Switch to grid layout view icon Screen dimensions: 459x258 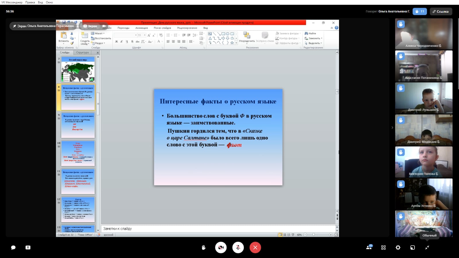pyautogui.click(x=383, y=247)
